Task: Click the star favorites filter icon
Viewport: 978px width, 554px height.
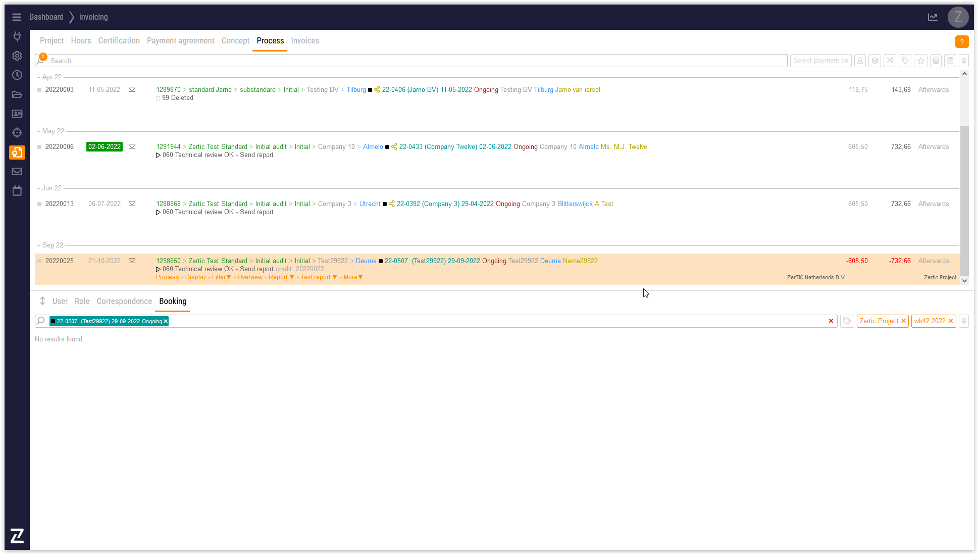Action: click(920, 61)
